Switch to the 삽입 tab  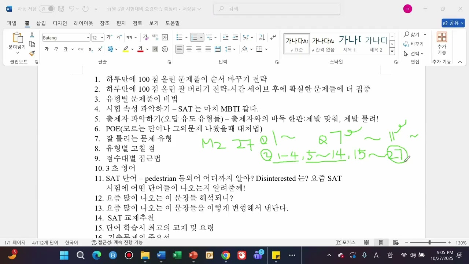41,23
